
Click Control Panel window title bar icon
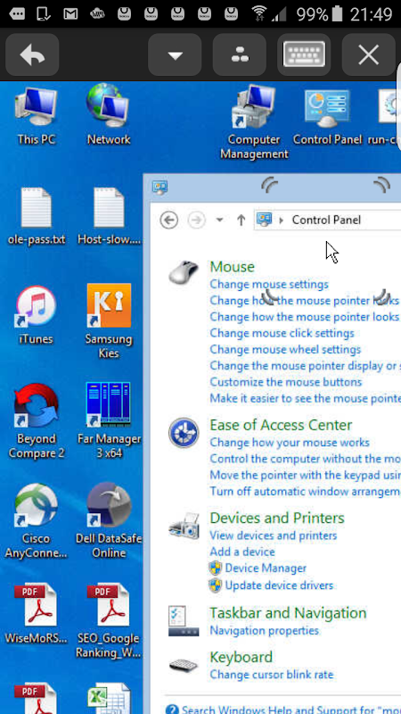[160, 187]
